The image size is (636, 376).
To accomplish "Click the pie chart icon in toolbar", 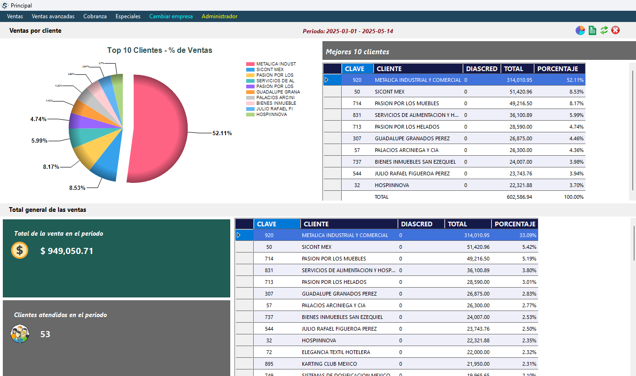I will pos(580,30).
